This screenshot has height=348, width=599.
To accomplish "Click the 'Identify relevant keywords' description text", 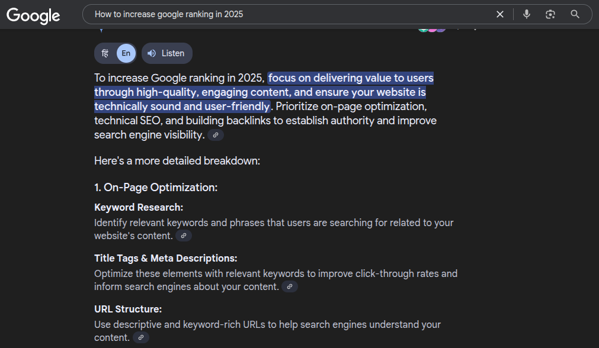I will click(273, 223).
